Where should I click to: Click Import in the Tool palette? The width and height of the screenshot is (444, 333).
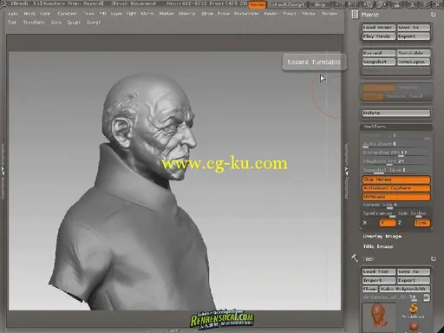click(379, 280)
